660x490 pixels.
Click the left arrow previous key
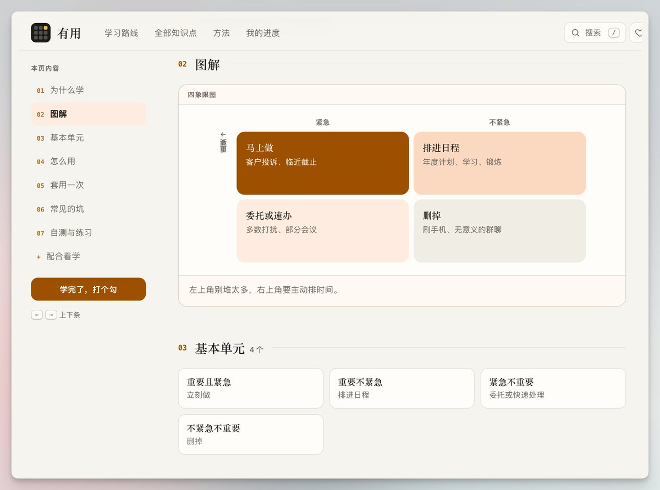(37, 315)
